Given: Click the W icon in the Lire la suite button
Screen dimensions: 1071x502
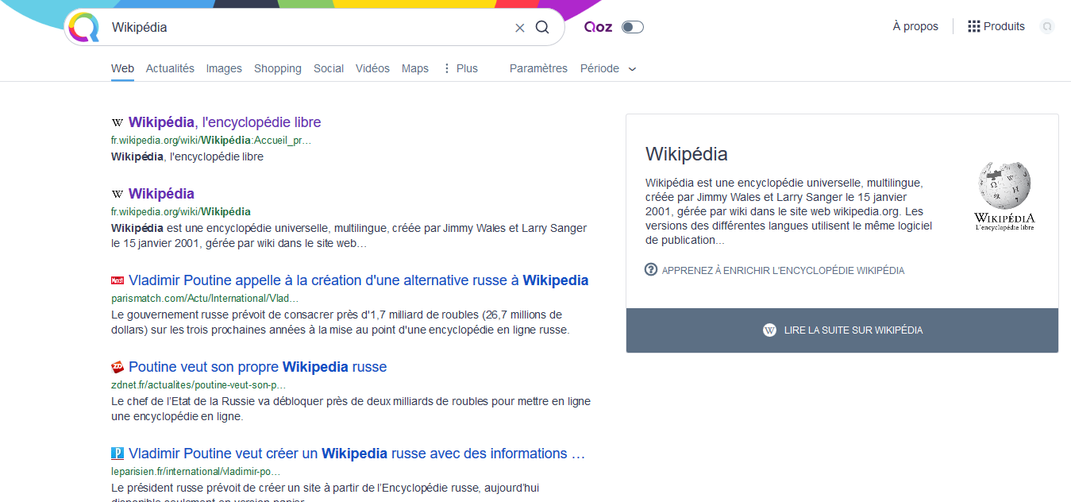Looking at the screenshot, I should point(769,330).
